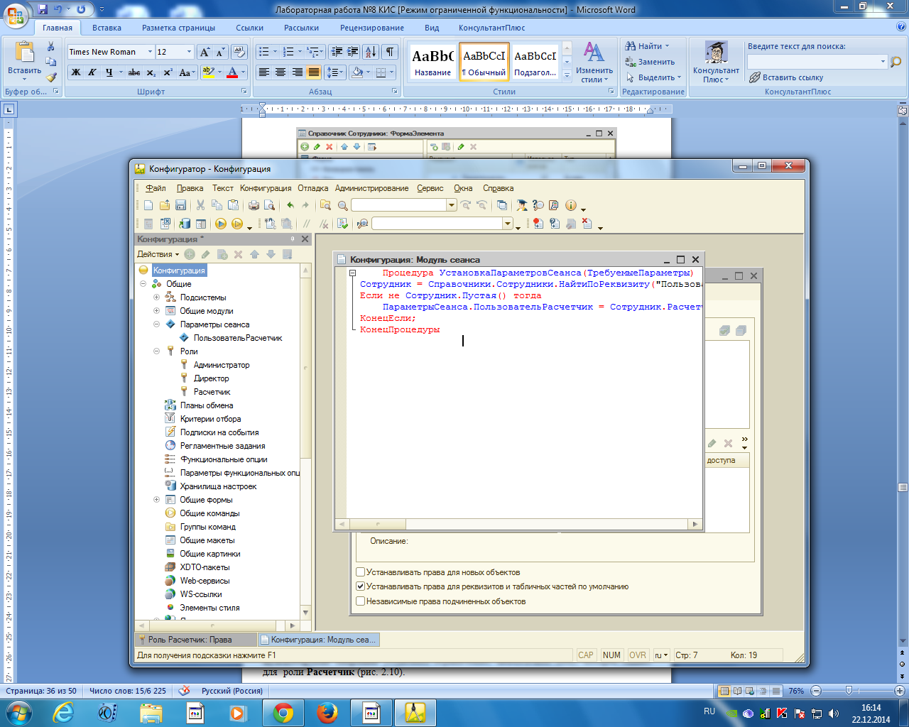Open text highlight color picker in Word
Image resolution: width=909 pixels, height=727 pixels.
pyautogui.click(x=219, y=72)
